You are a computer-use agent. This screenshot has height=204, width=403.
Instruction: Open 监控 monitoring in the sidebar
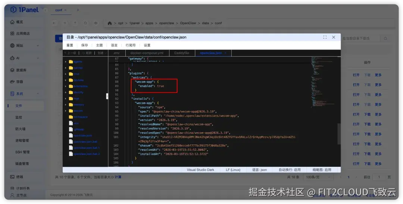pyautogui.click(x=19, y=117)
